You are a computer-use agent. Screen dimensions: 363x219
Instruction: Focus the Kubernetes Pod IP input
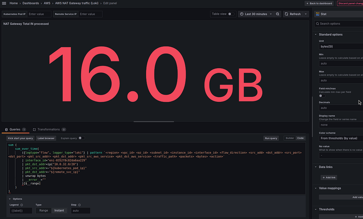click(x=39, y=14)
